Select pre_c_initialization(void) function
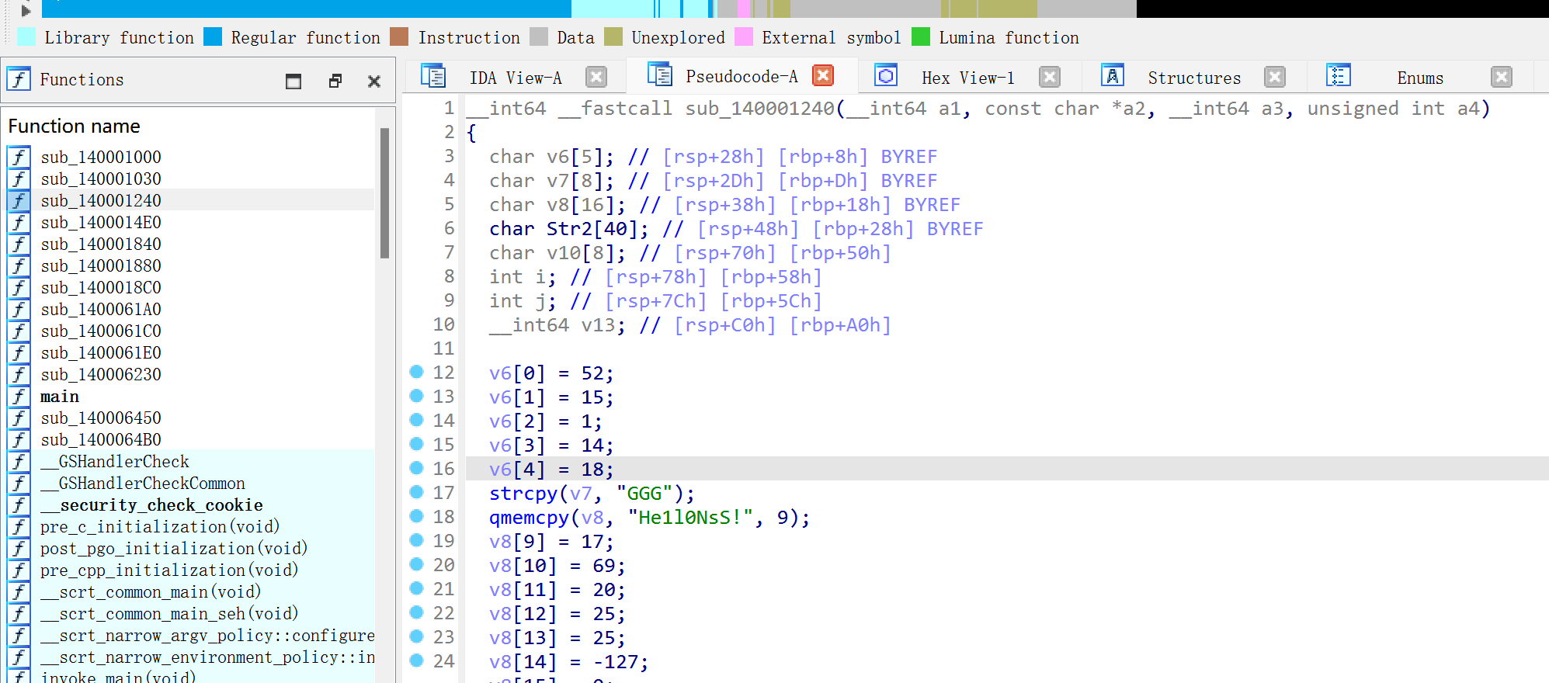The height and width of the screenshot is (683, 1549). [x=160, y=526]
